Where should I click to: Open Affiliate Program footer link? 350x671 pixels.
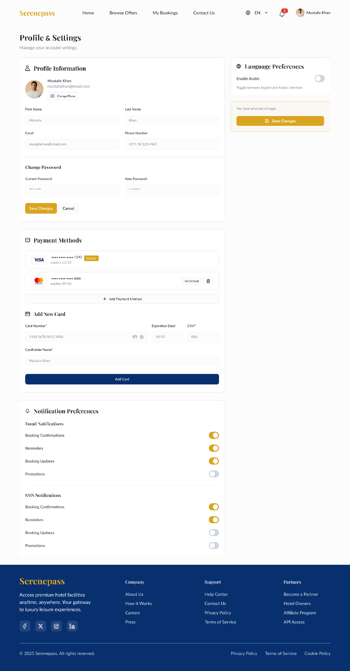(300, 613)
